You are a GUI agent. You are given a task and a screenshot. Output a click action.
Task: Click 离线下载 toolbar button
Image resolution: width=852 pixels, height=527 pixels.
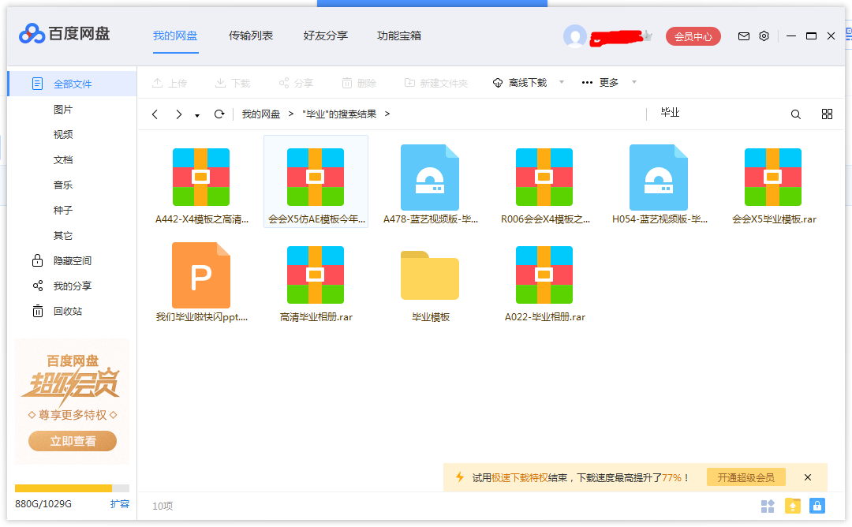520,83
